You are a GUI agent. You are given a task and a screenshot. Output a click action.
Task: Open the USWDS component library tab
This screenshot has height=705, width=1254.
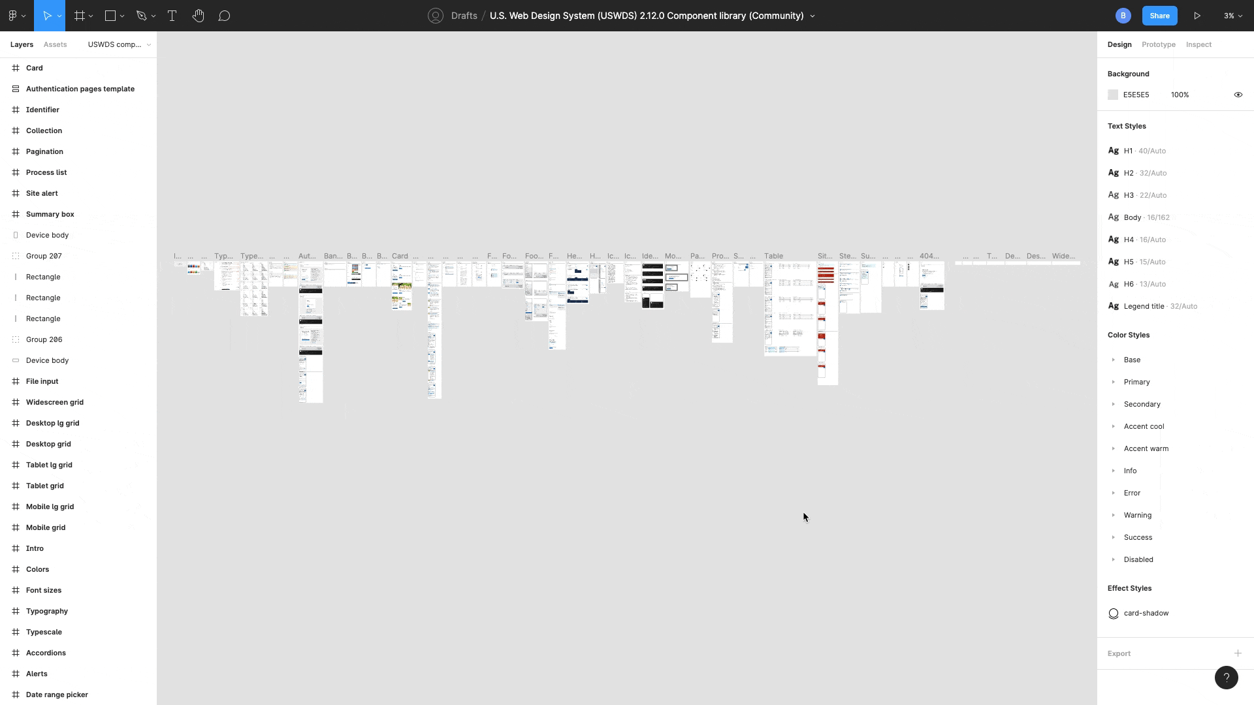tap(114, 44)
